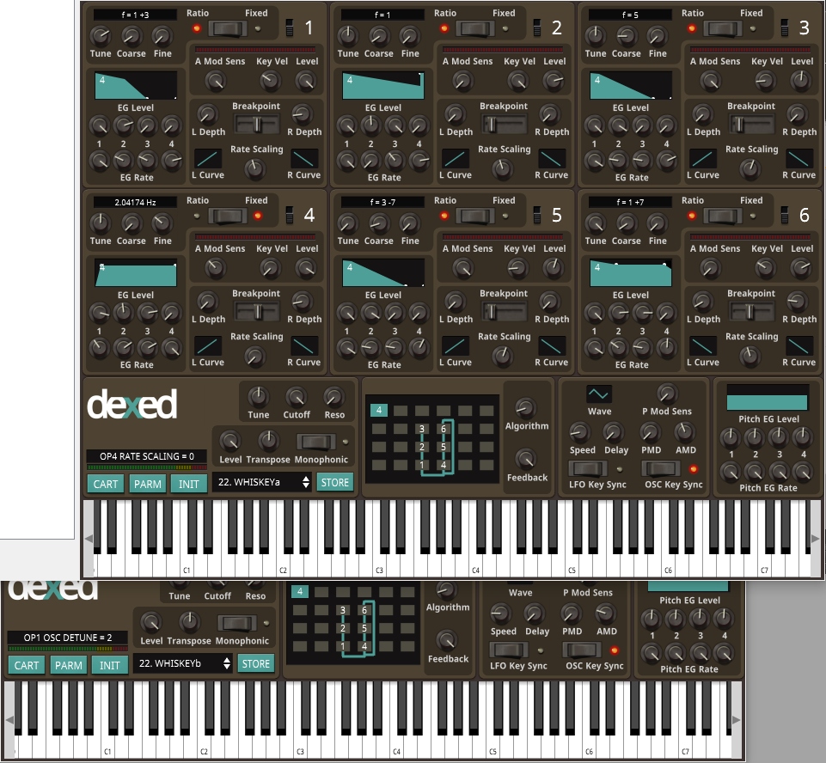The height and width of the screenshot is (763, 826).
Task: Click the Feedback knob in the WHISKEYb instance
Action: pos(448,640)
